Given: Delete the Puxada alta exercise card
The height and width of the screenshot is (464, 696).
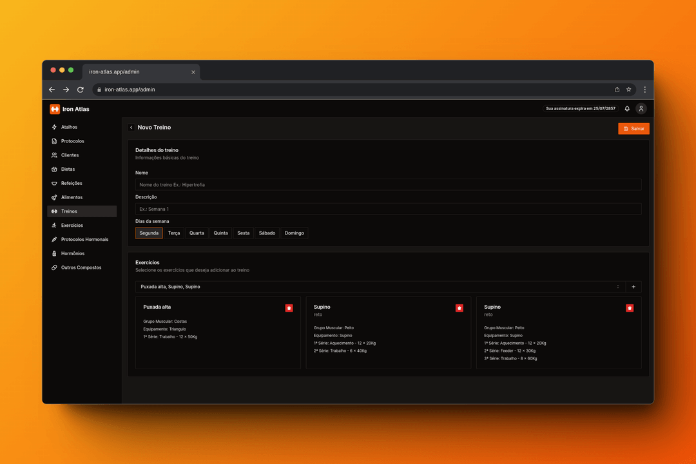Looking at the screenshot, I should tap(289, 308).
